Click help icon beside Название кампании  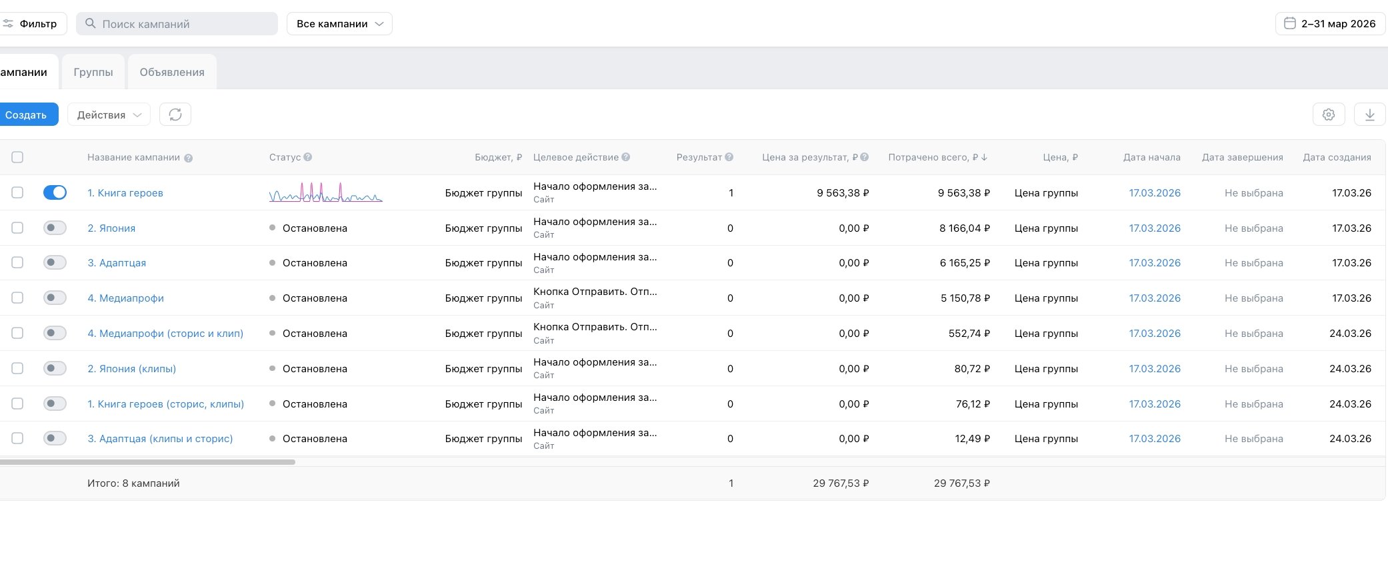(189, 158)
